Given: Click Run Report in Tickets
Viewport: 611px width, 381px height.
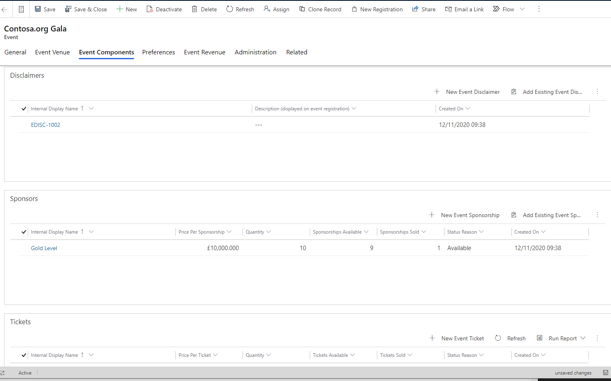Looking at the screenshot, I should coord(557,338).
